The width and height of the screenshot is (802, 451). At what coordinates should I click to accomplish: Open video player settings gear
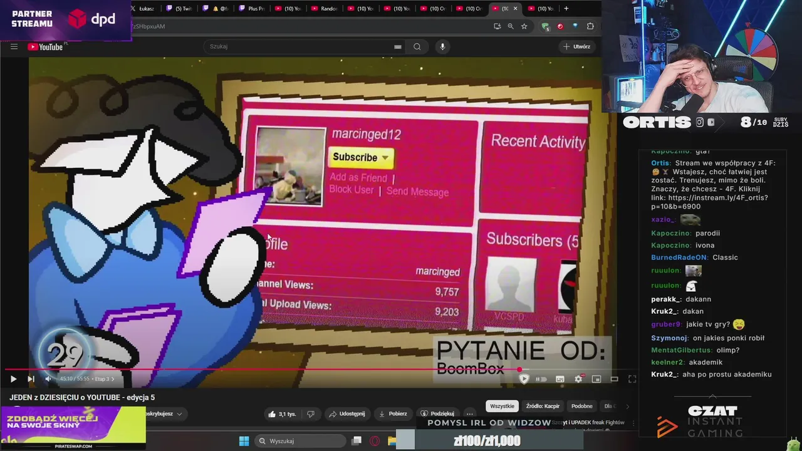point(578,379)
